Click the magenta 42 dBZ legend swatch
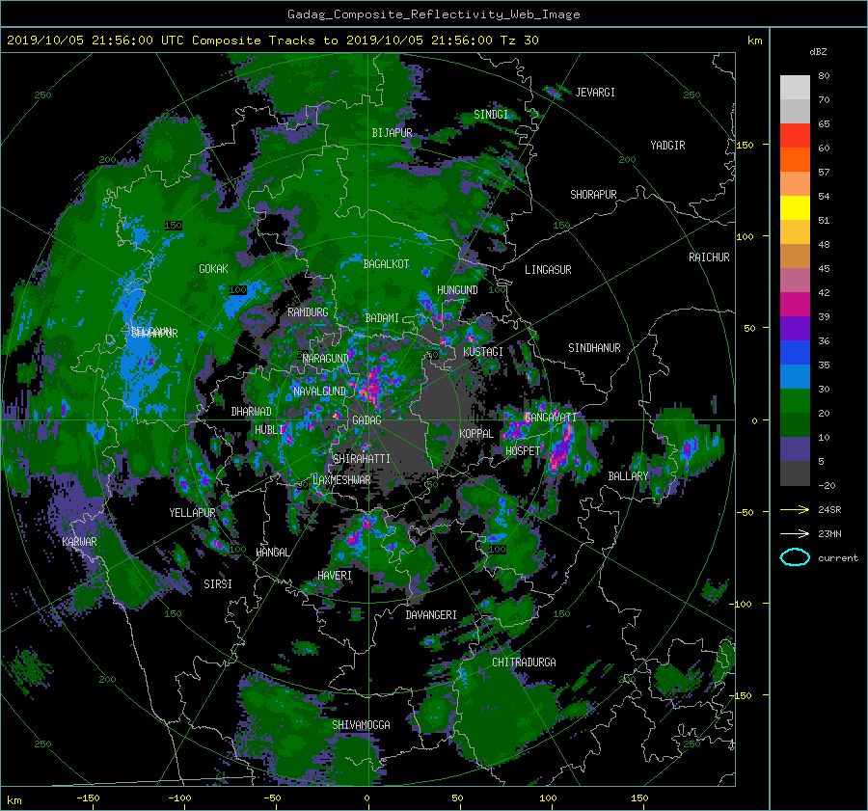This screenshot has width=868, height=811. coord(795,304)
